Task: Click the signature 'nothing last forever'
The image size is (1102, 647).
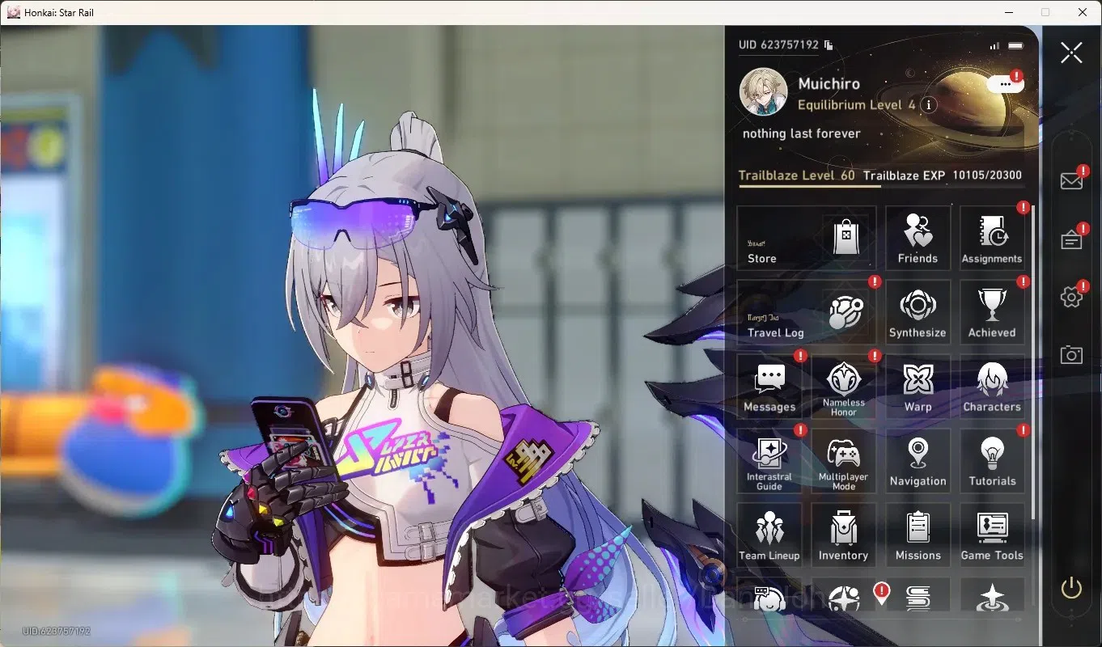Action: pos(801,133)
